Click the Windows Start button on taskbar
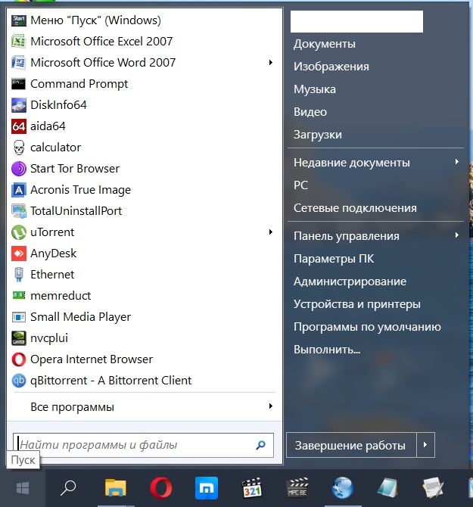The image size is (473, 507). point(23,488)
